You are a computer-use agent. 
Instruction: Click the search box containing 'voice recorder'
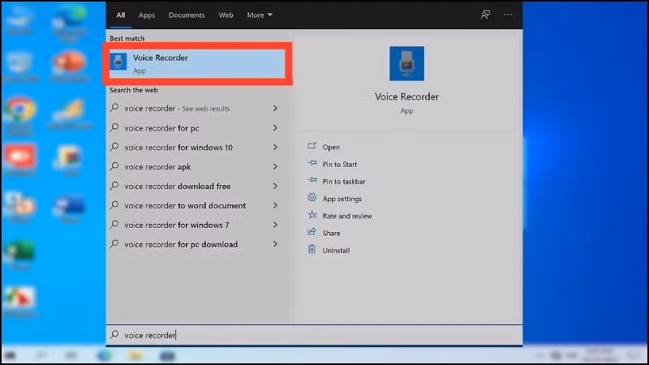314,335
